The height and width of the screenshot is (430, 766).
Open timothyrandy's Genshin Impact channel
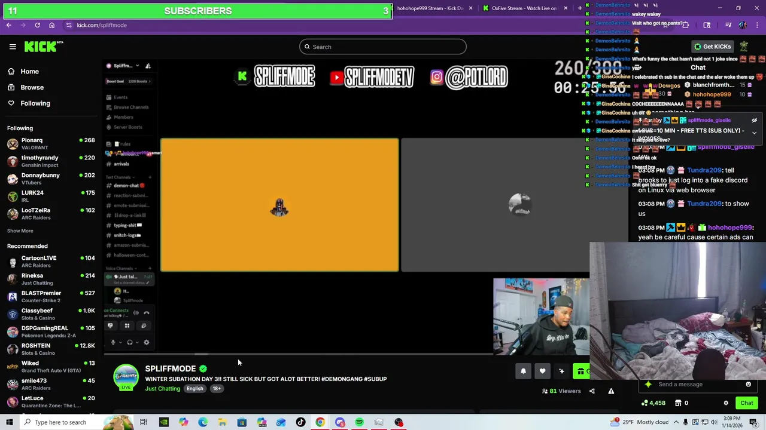click(x=51, y=161)
